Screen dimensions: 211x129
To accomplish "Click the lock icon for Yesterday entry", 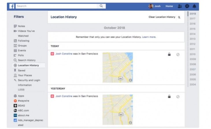I will pos(169,96).
